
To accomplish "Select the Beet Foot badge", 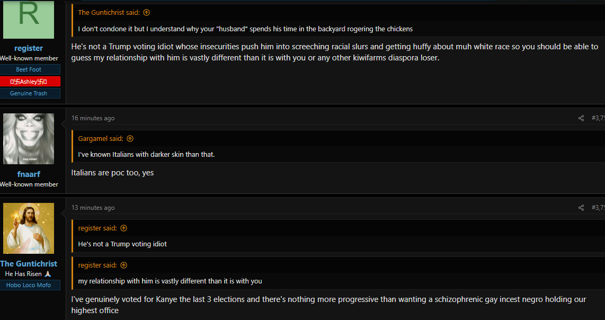I will (29, 69).
